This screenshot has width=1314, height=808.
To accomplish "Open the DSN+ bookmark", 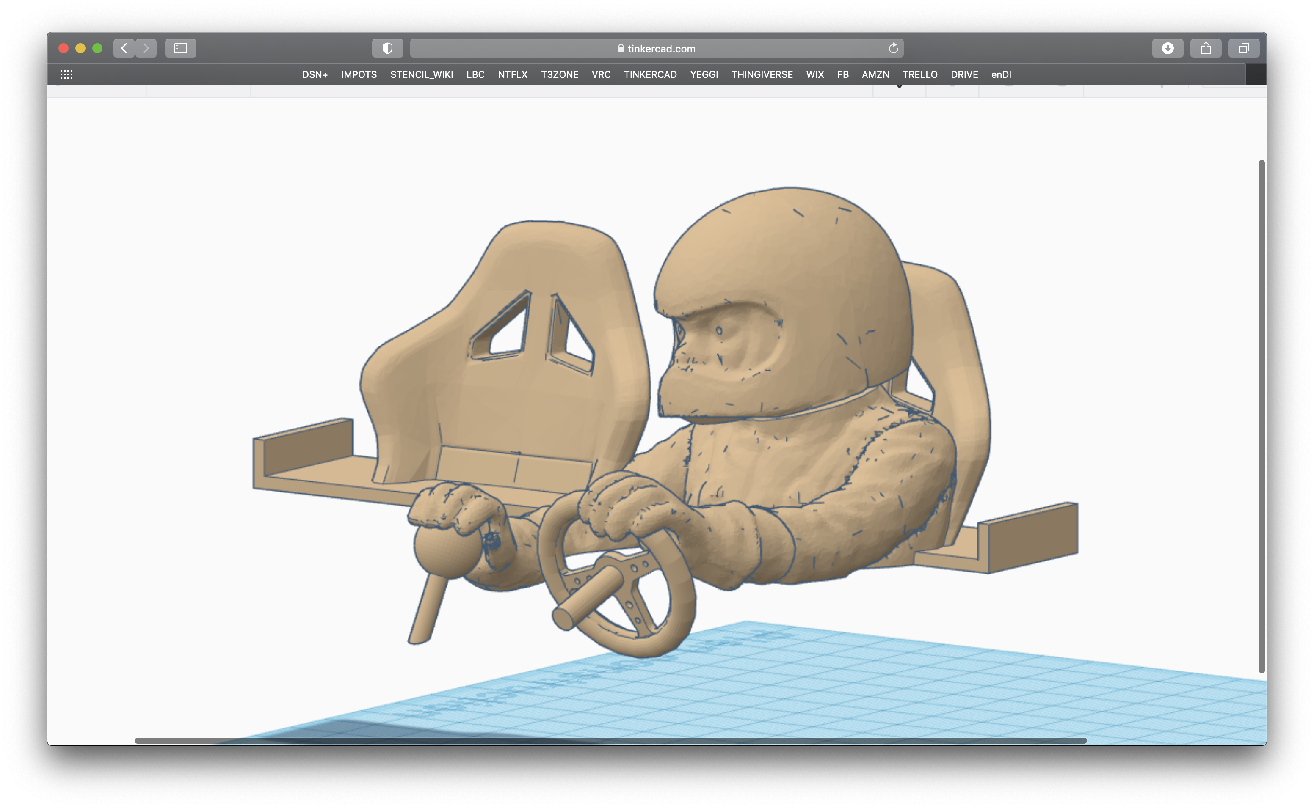I will click(315, 74).
